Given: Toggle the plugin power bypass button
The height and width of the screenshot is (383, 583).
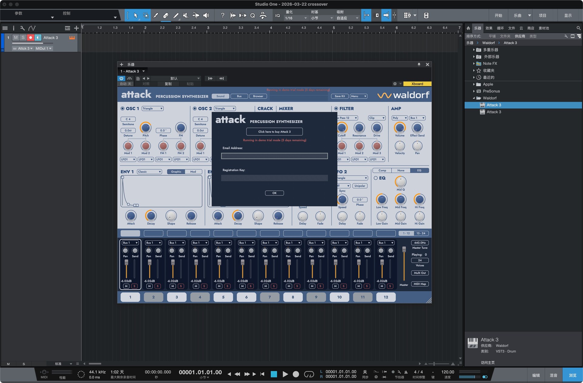Looking at the screenshot, I should click(121, 78).
